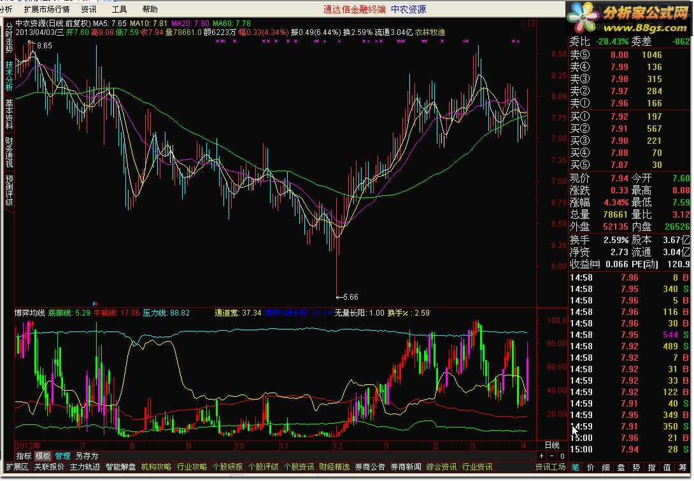
Task: Click the 博弈均线 indicator name
Action: pos(30,313)
